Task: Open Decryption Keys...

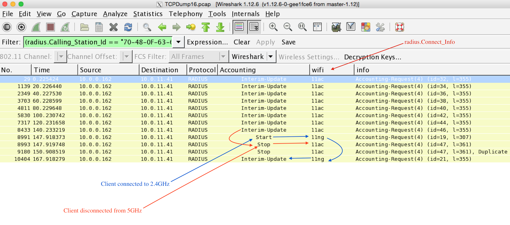Action: pos(373,57)
